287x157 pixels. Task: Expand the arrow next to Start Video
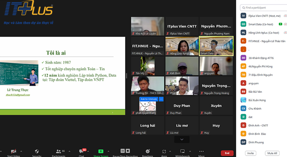[x=21, y=151]
